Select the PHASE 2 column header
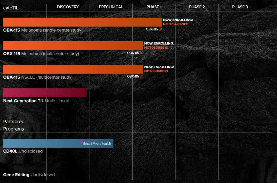 [197, 7]
